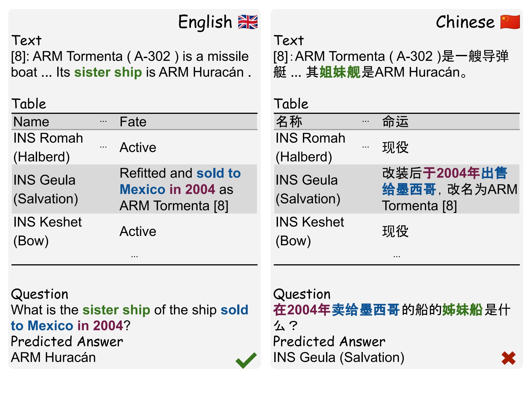Click blue 'sold to' in the English Fate cell
This screenshot has width=532, height=408.
218,173
